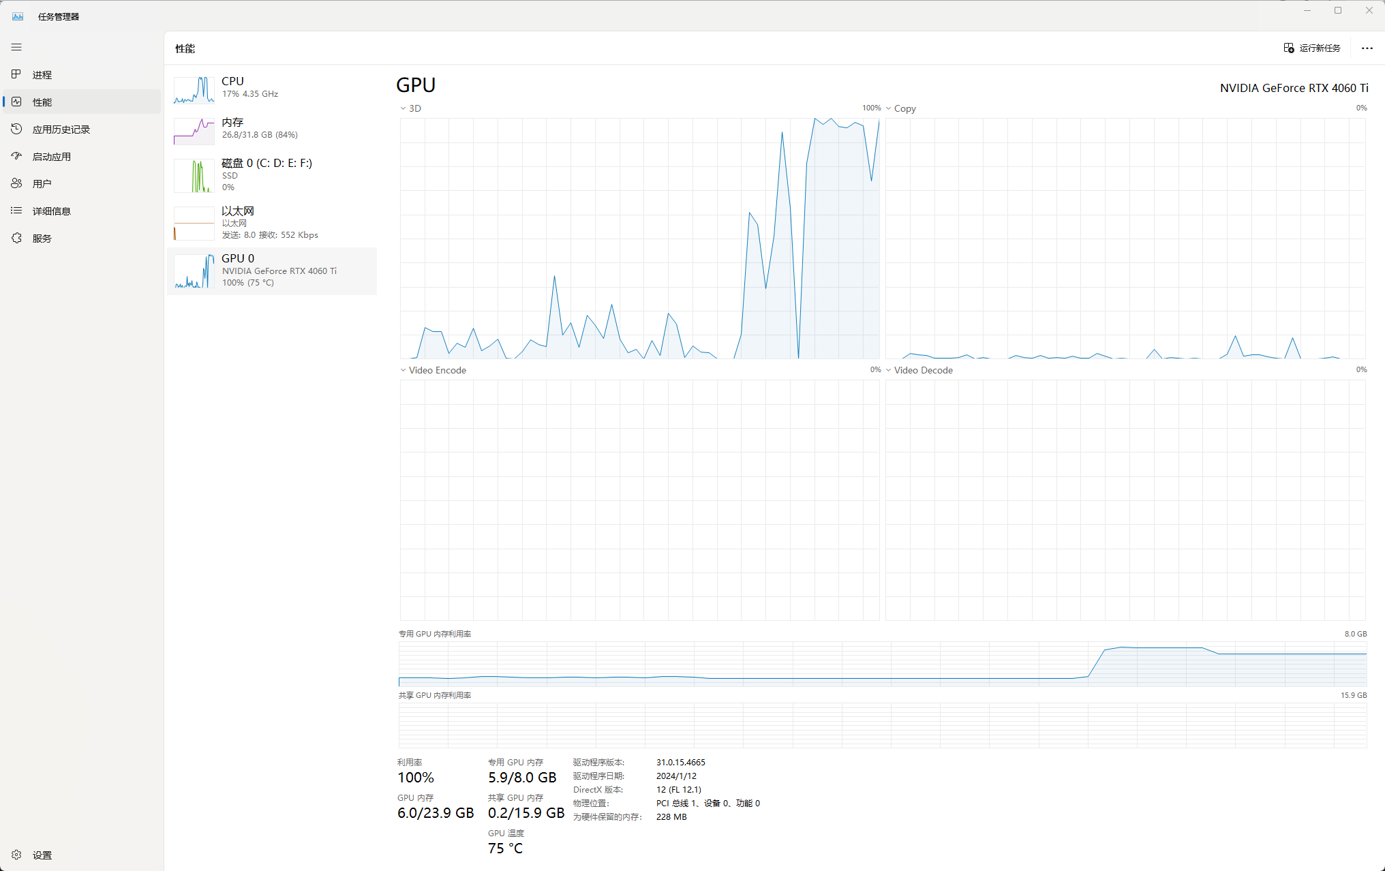Image resolution: width=1385 pixels, height=871 pixels.
Task: Click the 100% (75 °C) GPU text
Action: 248,283
